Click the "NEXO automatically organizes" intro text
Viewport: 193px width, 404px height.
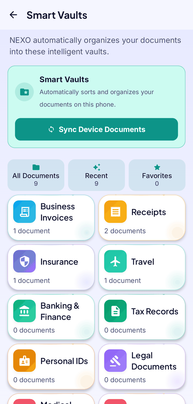95,46
